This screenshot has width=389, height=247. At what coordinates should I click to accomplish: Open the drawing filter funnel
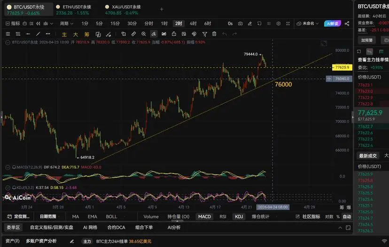204,34
